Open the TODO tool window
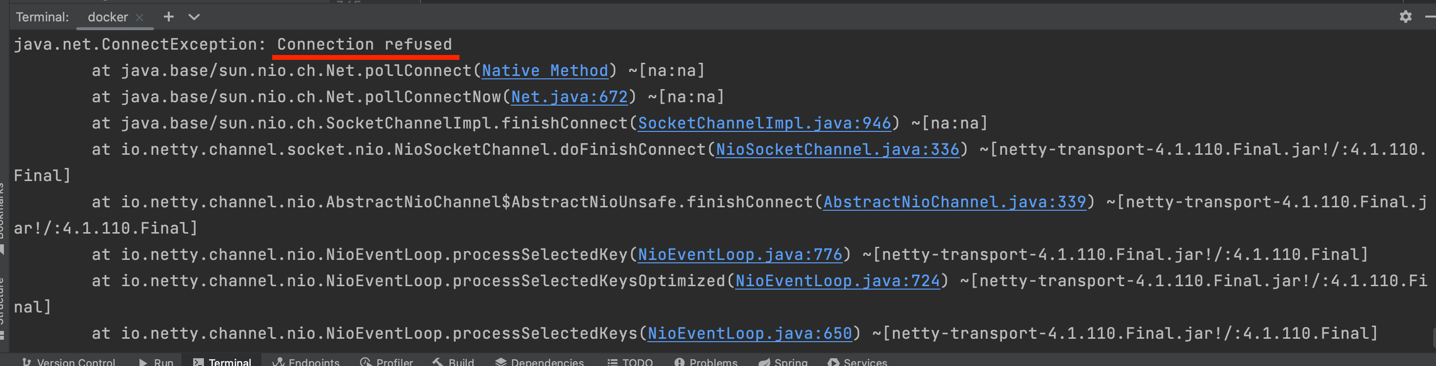This screenshot has width=1436, height=366. (631, 362)
